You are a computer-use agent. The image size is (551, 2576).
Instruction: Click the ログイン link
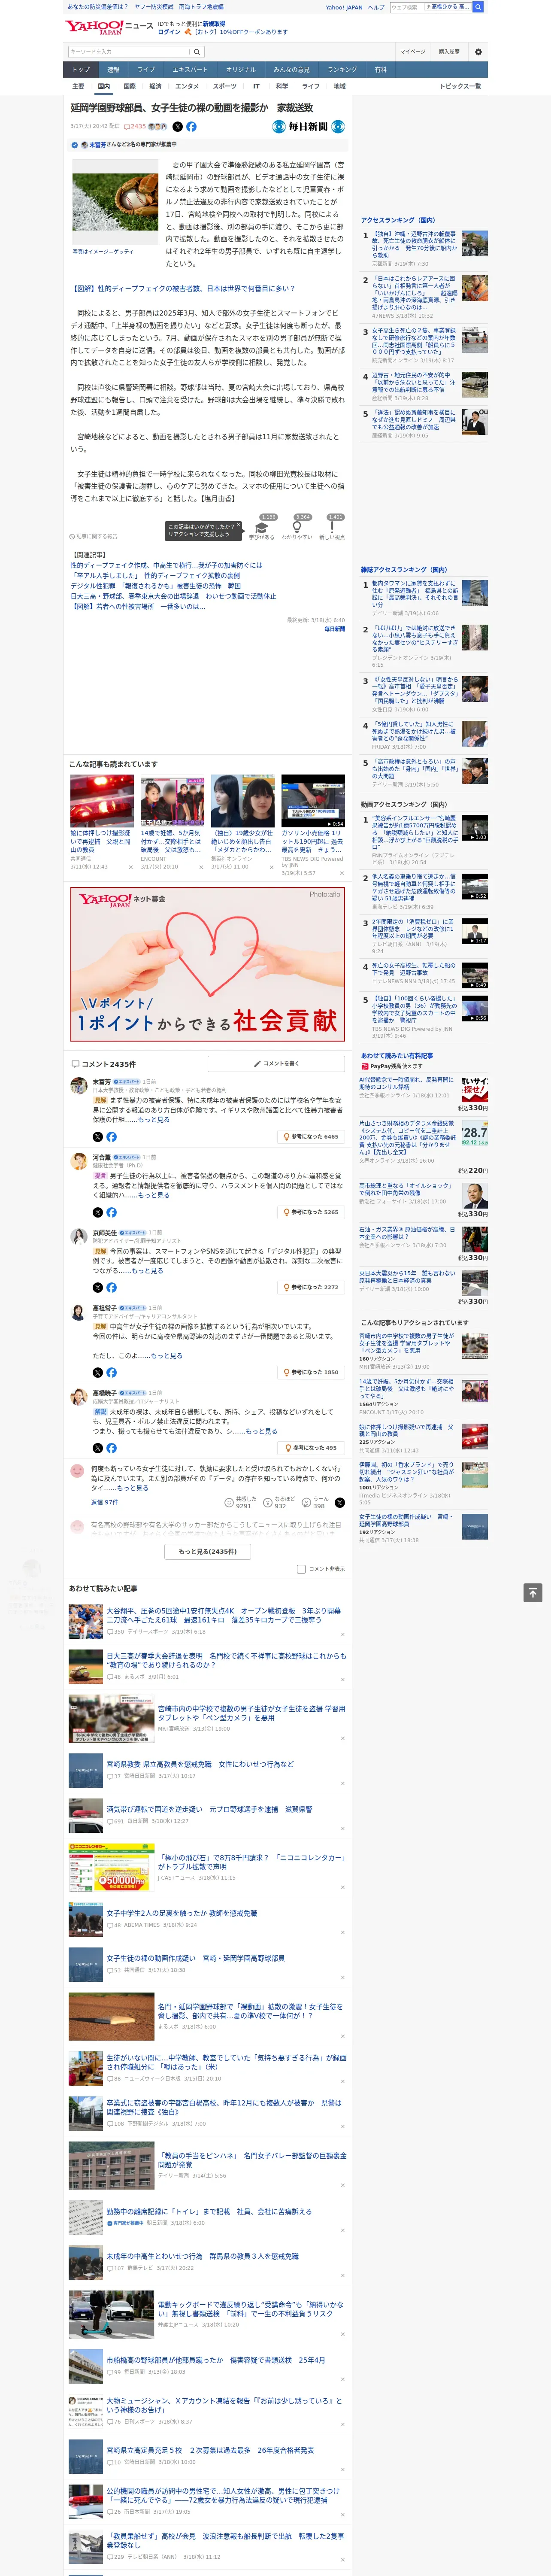point(169,32)
